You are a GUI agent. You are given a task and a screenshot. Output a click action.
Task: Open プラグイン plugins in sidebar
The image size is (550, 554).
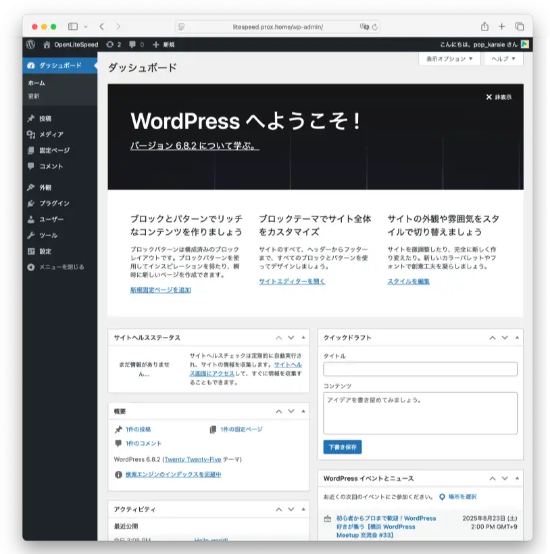(54, 203)
